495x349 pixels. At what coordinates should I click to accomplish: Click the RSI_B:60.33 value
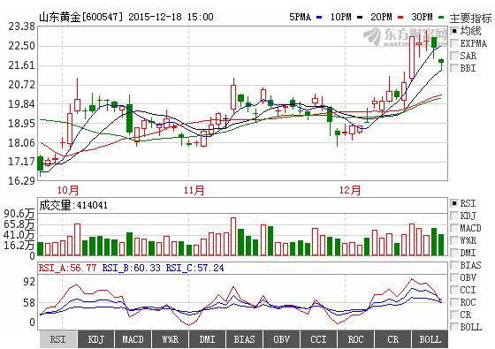[x=132, y=268]
